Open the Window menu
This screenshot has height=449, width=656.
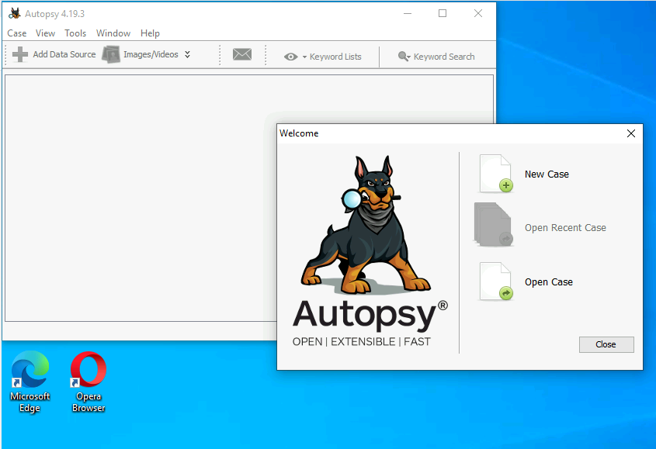coord(113,33)
